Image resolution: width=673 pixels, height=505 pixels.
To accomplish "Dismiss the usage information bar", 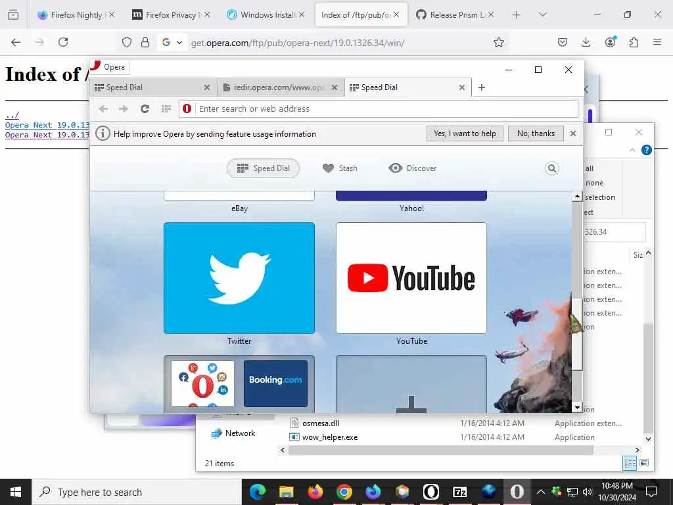I will click(573, 133).
